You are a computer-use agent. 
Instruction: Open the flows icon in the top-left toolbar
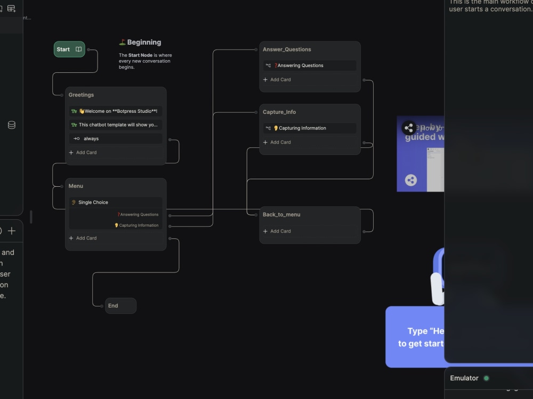point(2,8)
